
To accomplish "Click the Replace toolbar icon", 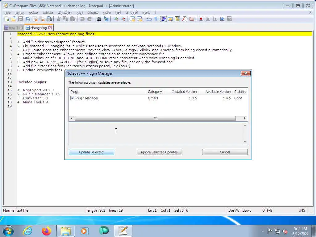I will [106, 19].
